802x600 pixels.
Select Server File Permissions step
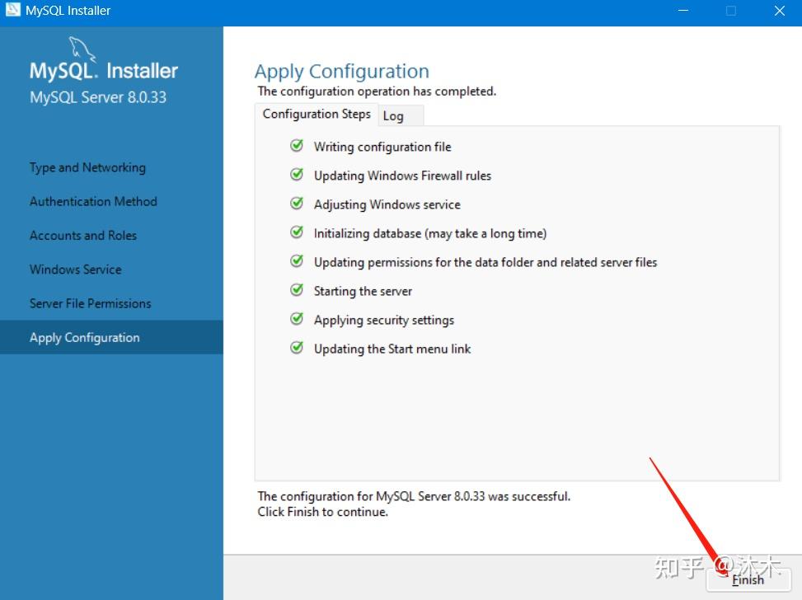click(90, 303)
